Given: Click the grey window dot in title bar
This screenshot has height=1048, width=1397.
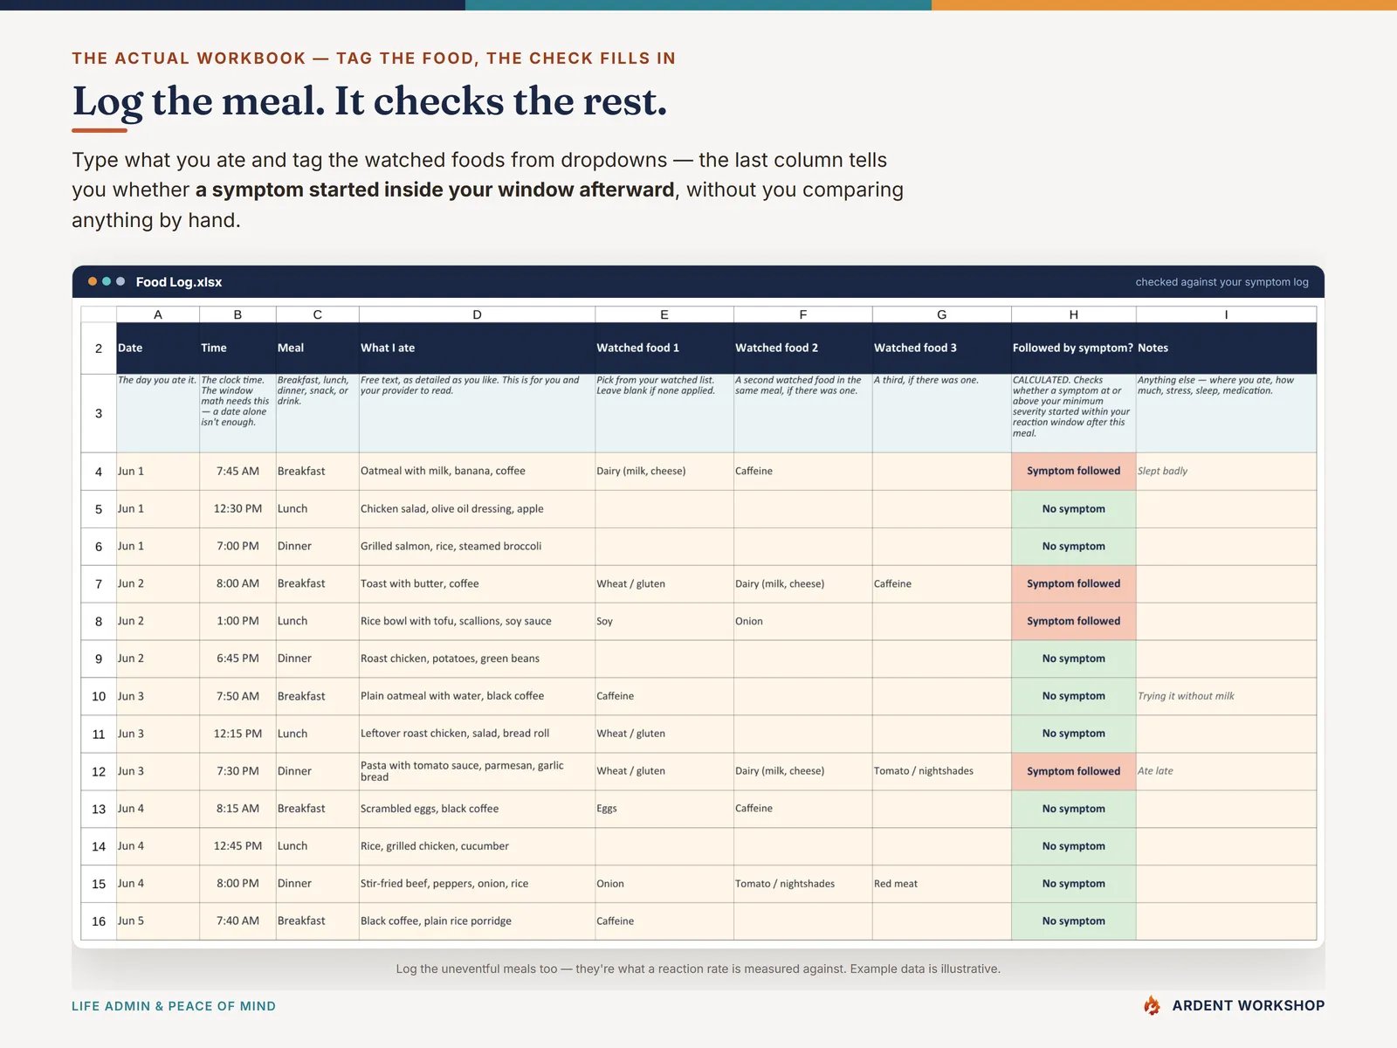Looking at the screenshot, I should (x=120, y=281).
